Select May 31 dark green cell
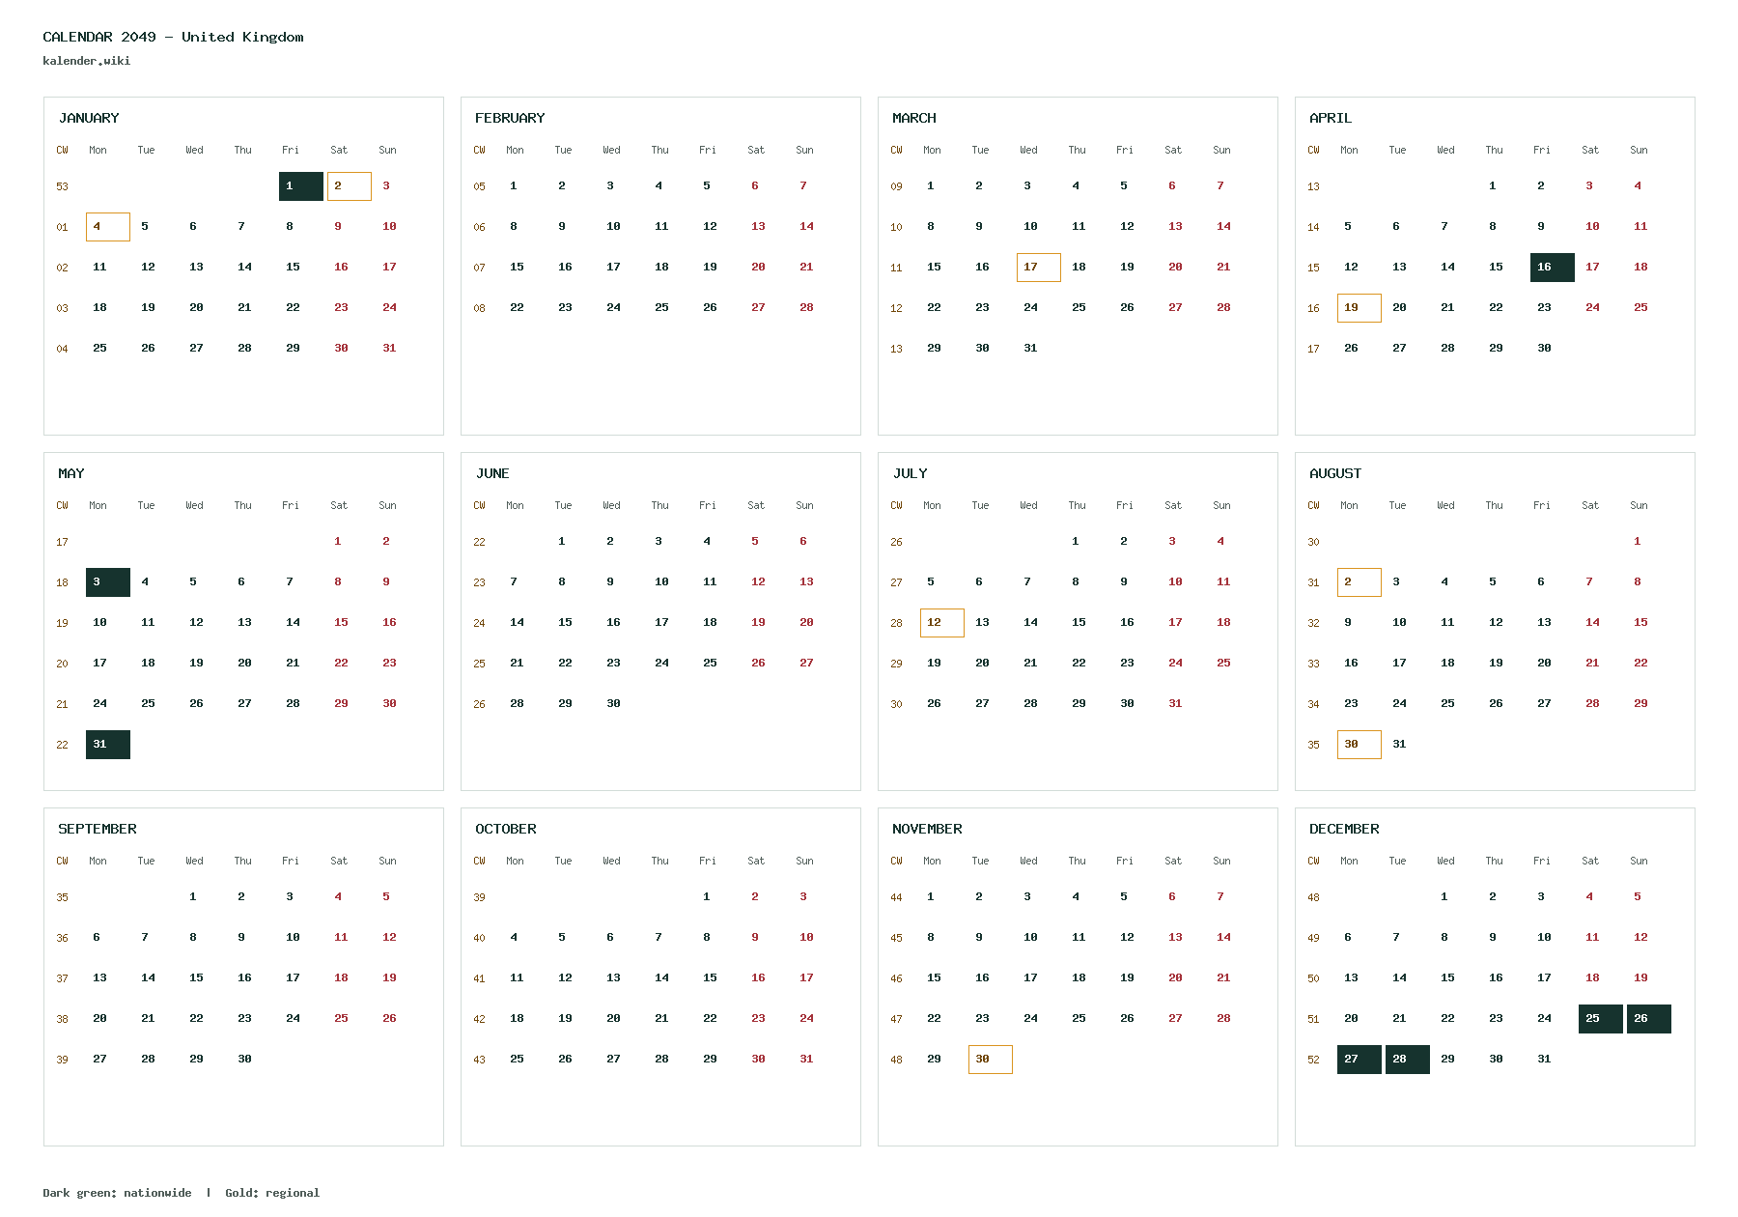 tap(108, 745)
